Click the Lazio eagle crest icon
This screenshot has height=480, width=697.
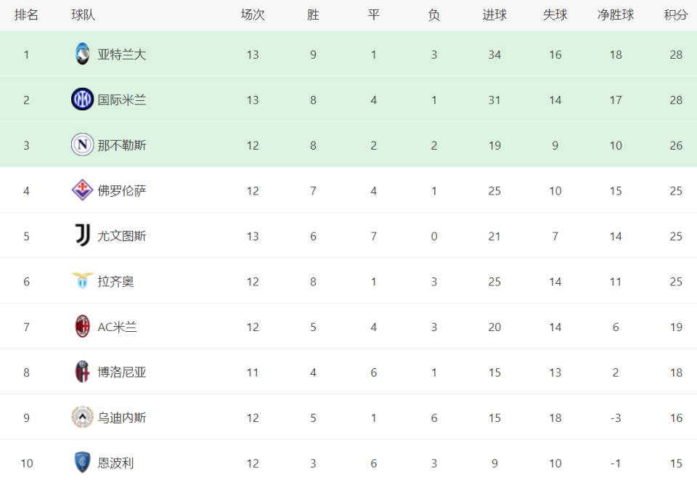(x=82, y=280)
